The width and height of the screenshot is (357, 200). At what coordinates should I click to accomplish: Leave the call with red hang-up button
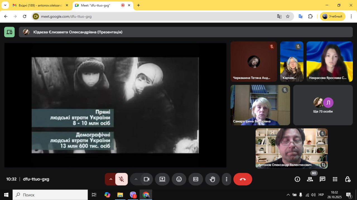(x=243, y=179)
